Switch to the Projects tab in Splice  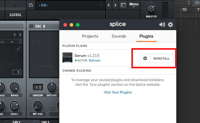pyautogui.click(x=90, y=36)
